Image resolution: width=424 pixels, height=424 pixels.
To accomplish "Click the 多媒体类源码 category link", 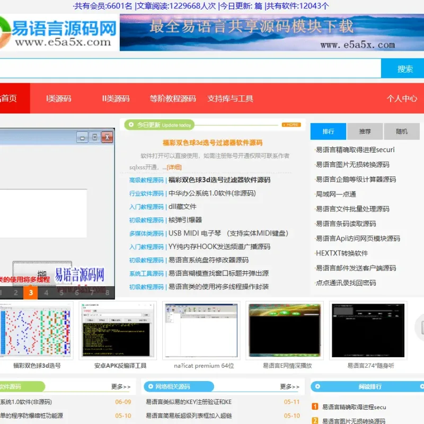I will [x=146, y=233].
